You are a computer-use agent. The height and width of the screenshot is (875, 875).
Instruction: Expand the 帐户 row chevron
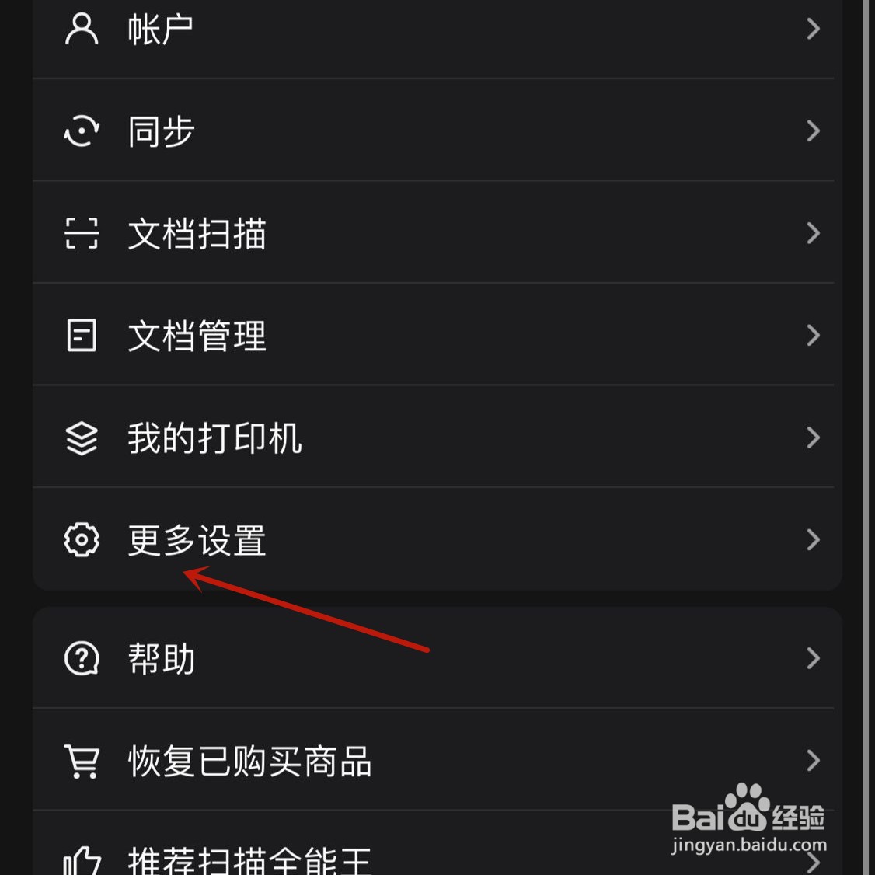(x=813, y=29)
